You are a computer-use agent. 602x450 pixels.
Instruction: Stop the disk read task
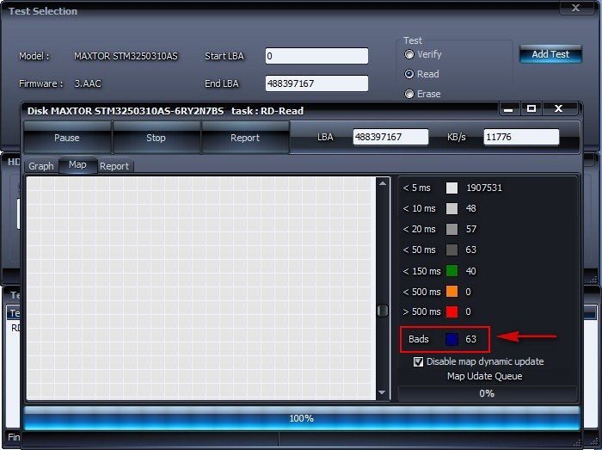pos(156,138)
